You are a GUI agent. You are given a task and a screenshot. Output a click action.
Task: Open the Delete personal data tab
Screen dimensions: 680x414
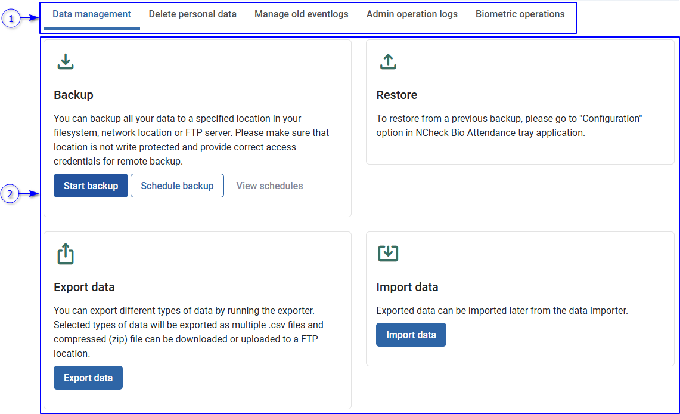pyautogui.click(x=192, y=14)
